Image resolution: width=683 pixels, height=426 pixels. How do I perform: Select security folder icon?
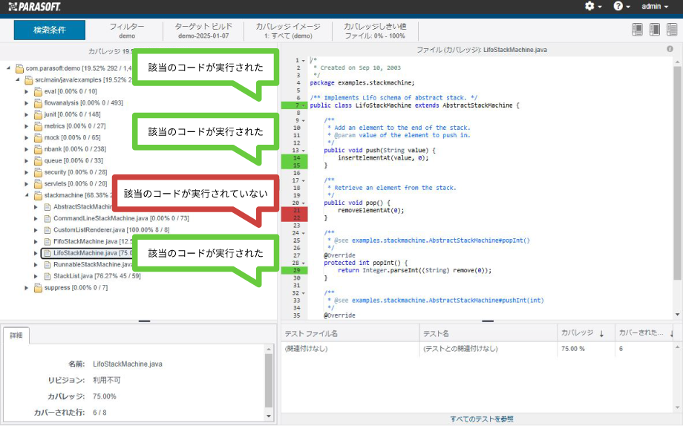(x=39, y=172)
